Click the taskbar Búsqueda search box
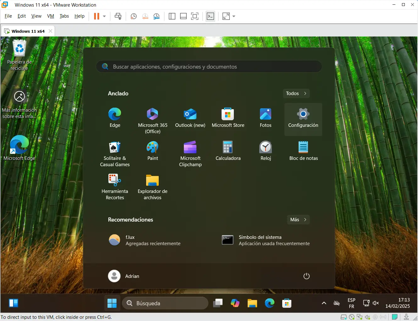 coord(165,303)
